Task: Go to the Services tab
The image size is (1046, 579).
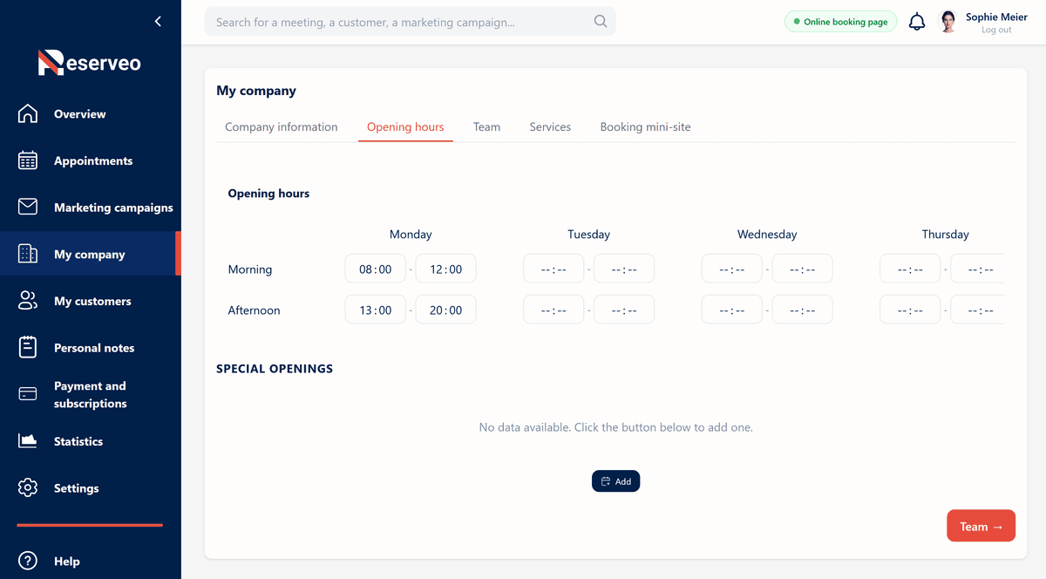Action: pos(550,127)
